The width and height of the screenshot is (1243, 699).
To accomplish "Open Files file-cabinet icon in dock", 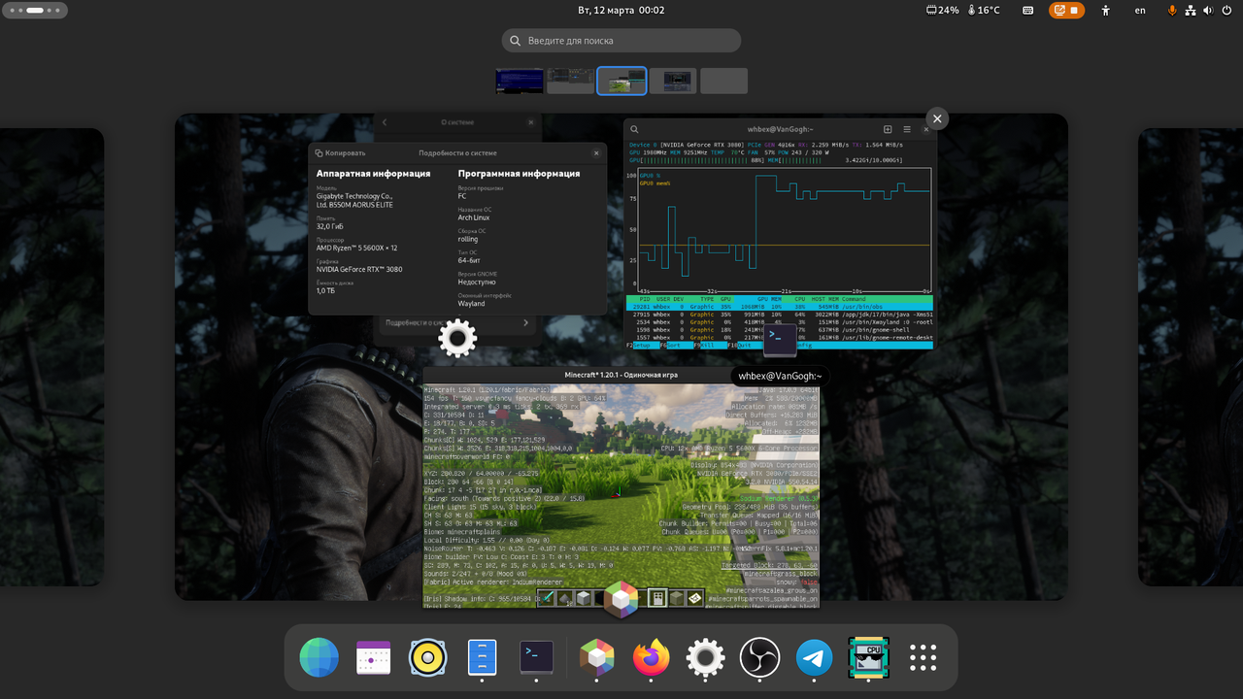I will pos(482,657).
